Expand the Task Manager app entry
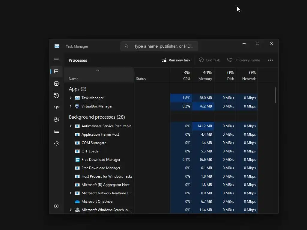The image size is (307, 230). click(x=70, y=98)
